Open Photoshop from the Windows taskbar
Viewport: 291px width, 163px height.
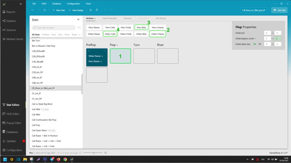pyautogui.click(x=45, y=159)
